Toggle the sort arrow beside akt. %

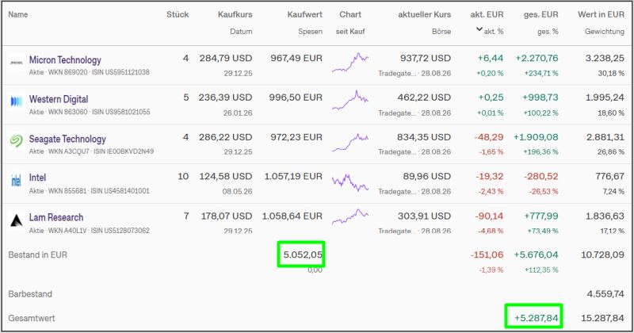pos(479,29)
